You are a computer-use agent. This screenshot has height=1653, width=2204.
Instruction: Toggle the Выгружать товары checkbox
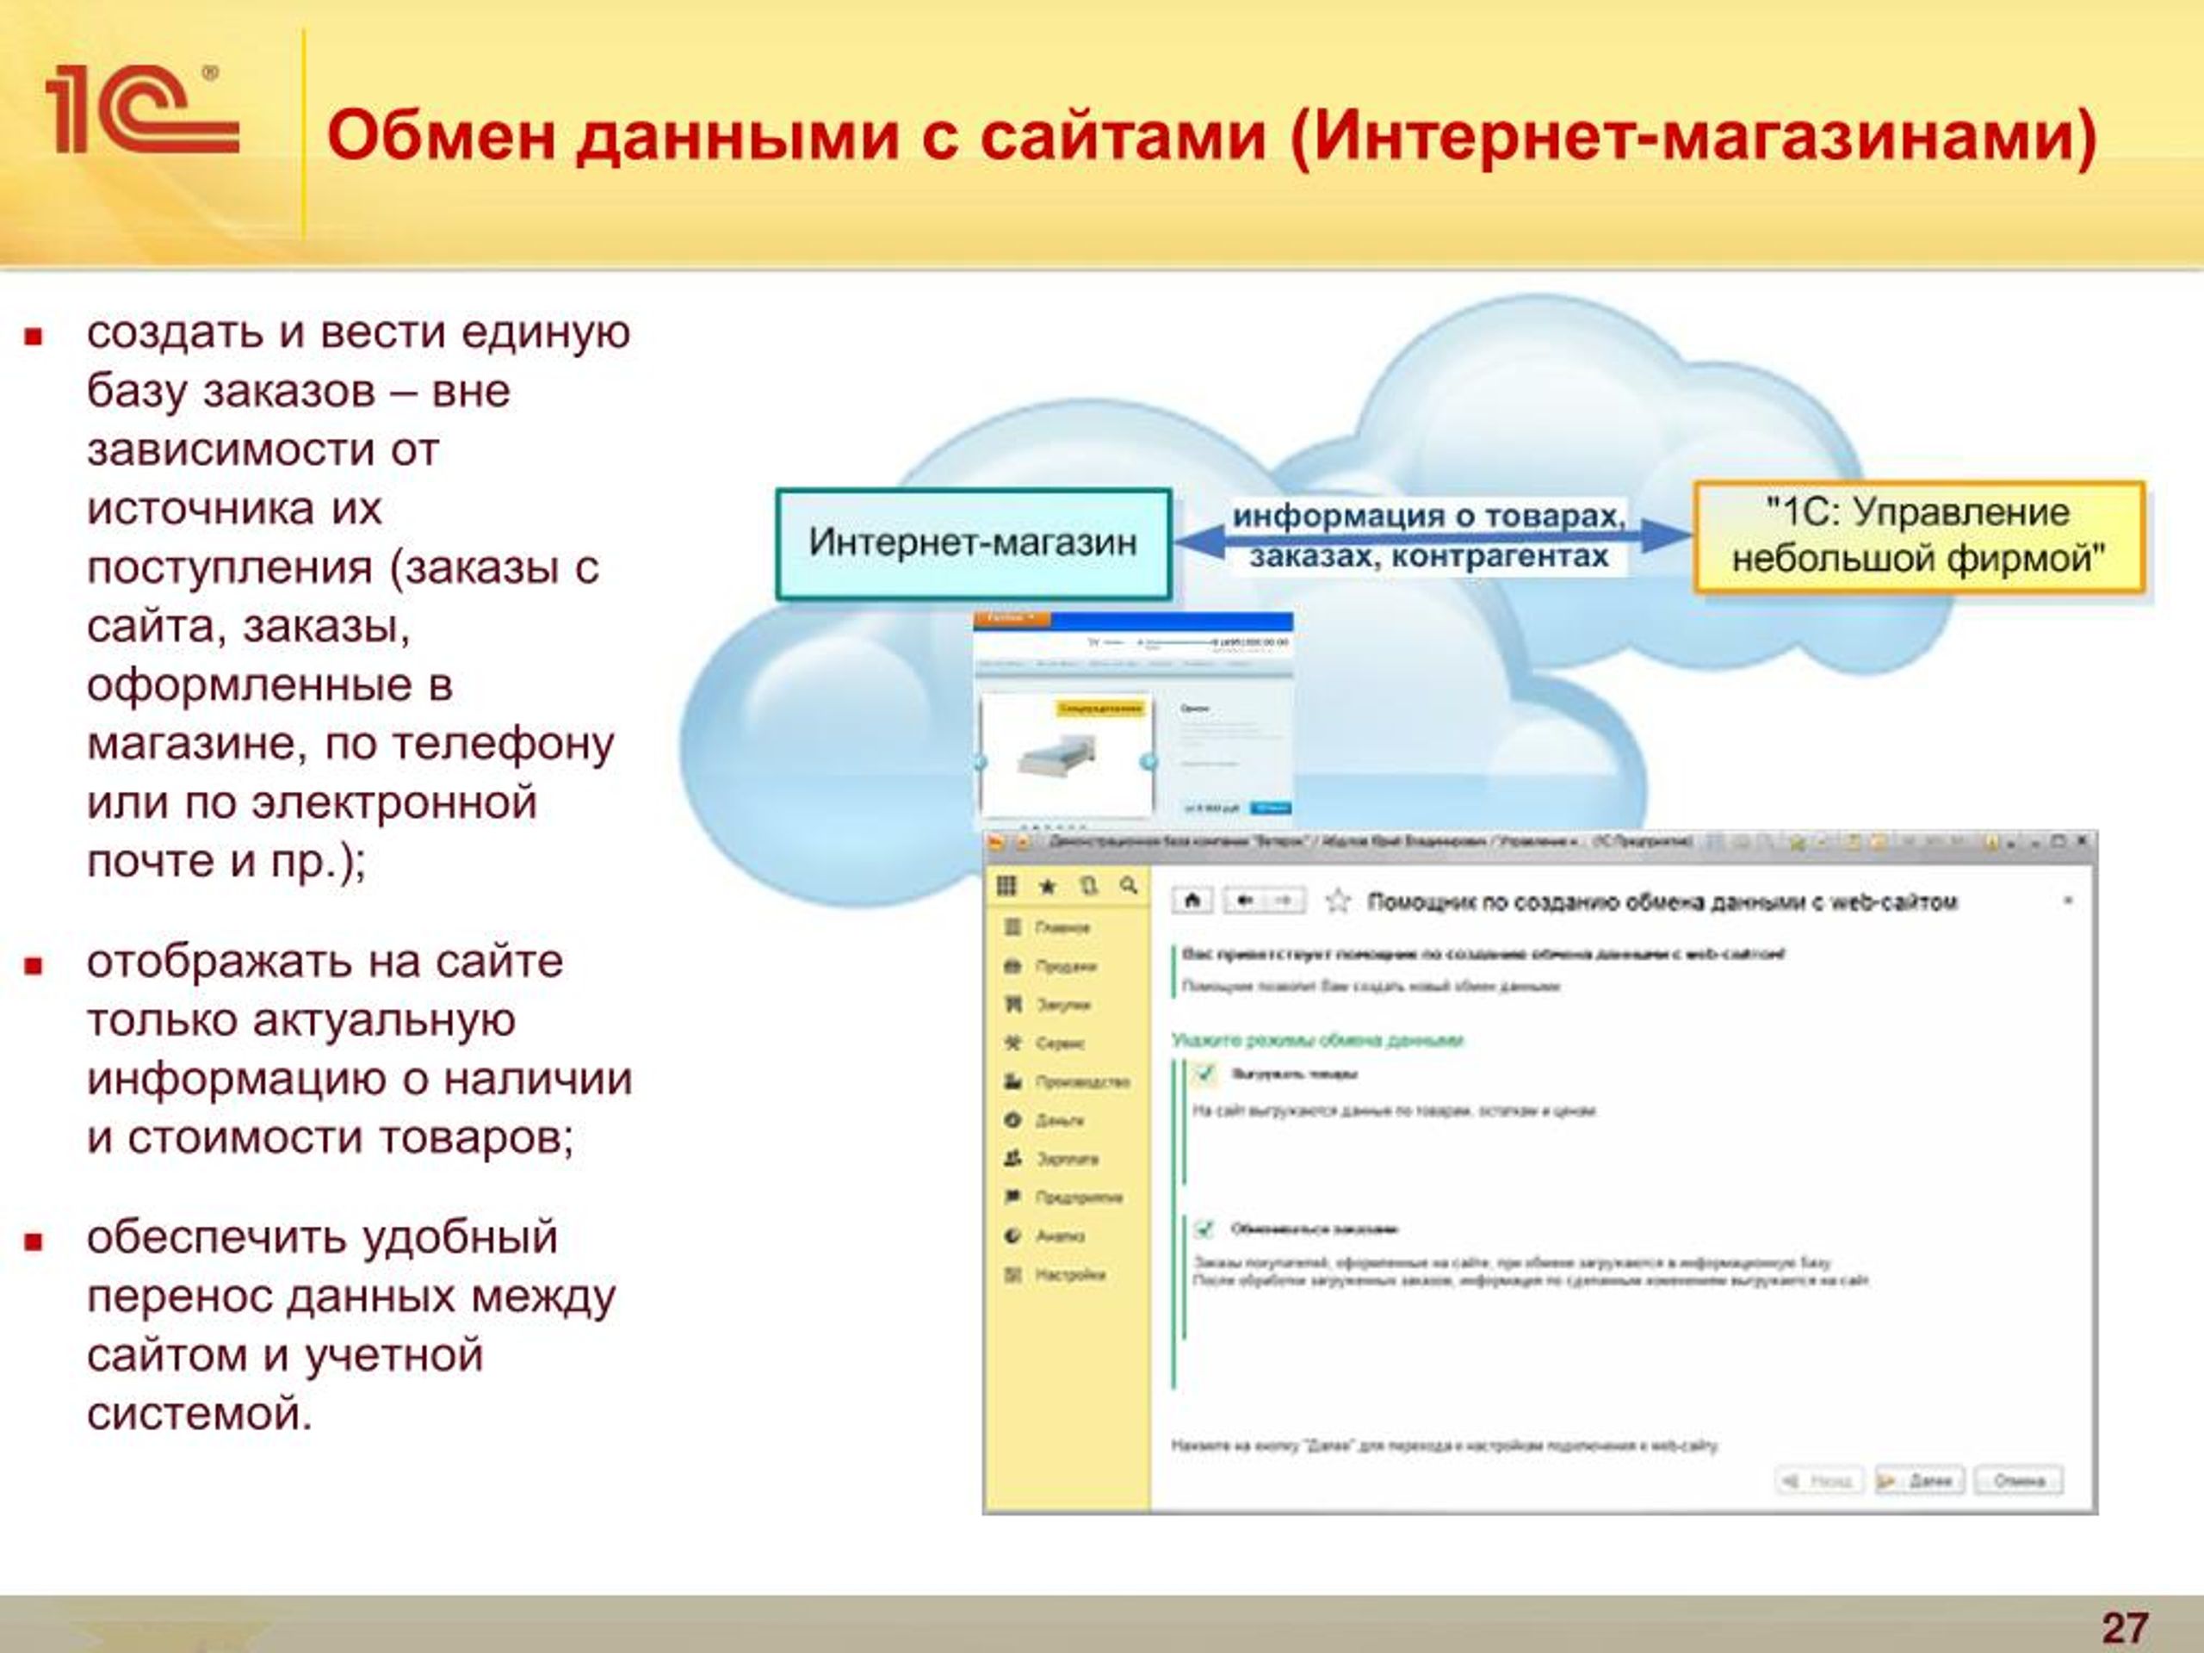tap(1204, 1074)
